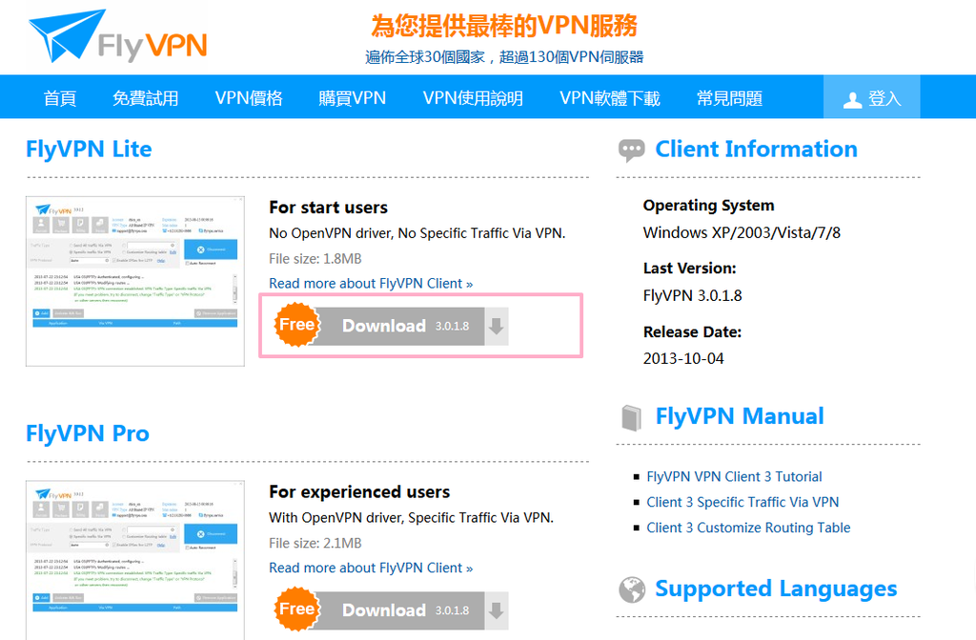Viewport: 976px width, 640px height.
Task: Click the speech bubble icon beside Client Information
Action: pos(631,150)
